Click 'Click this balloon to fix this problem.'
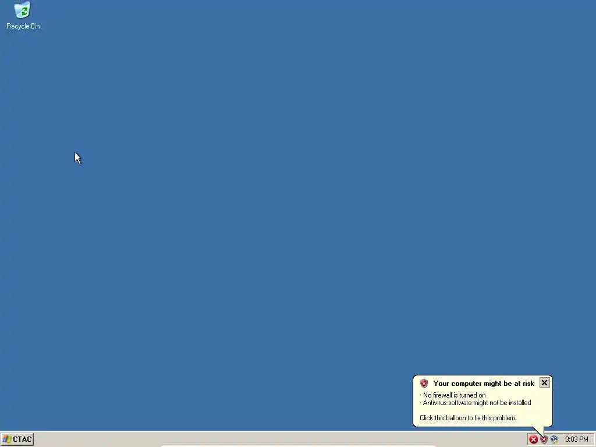Screen dimensions: 596x447 click(x=468, y=418)
